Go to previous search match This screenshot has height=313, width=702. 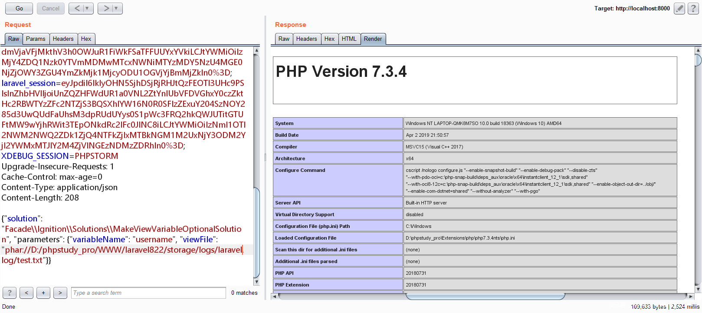[26, 293]
